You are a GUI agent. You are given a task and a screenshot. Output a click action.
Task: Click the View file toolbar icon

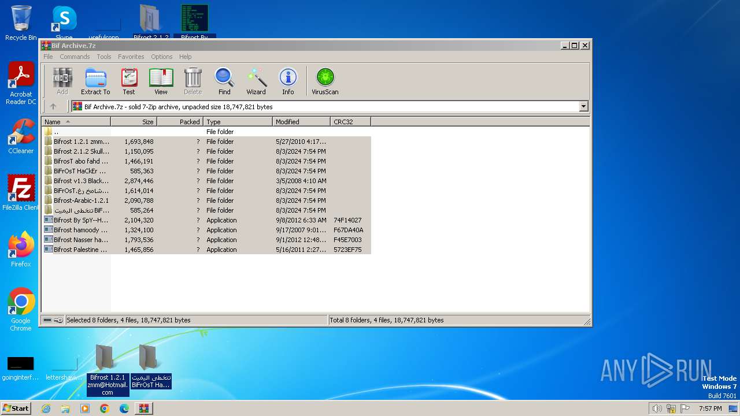coord(161,81)
